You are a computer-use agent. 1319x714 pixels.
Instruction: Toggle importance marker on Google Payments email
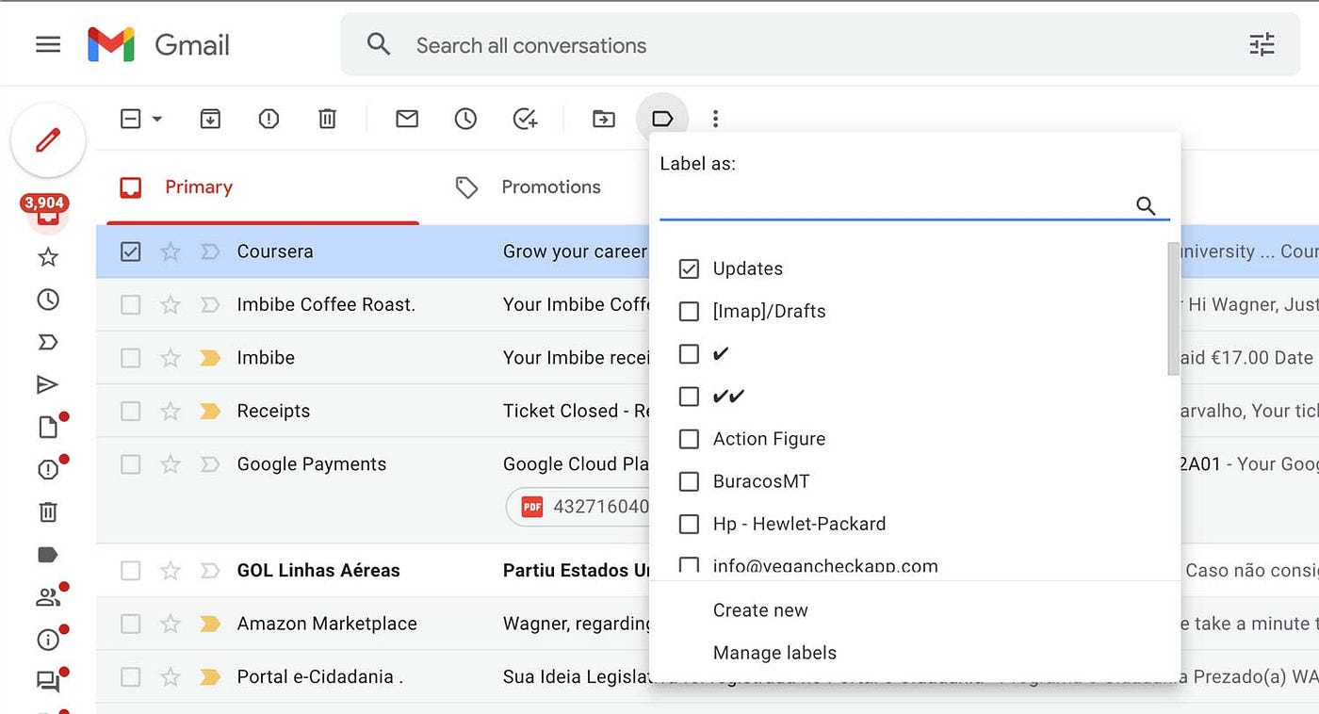[210, 464]
